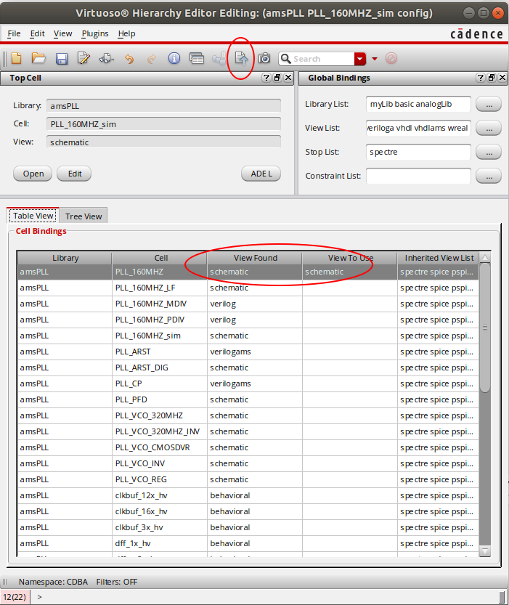Click the browse button beside View List
This screenshot has height=605, width=509.
489,128
